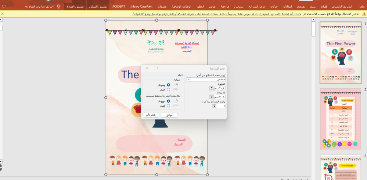Dismiss the yellow metered connection warning bar
The width and height of the screenshot is (367, 180).
tap(3, 14)
